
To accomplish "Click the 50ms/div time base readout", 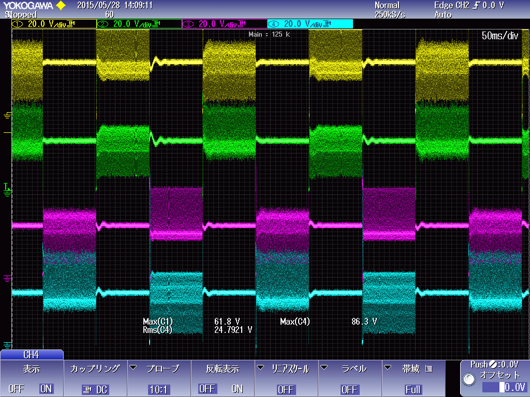I will (x=499, y=36).
